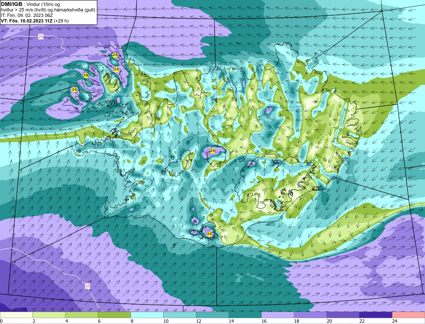
Task: Pick the deep indigo 22–24 legend swatch
Action: [x=376, y=315]
